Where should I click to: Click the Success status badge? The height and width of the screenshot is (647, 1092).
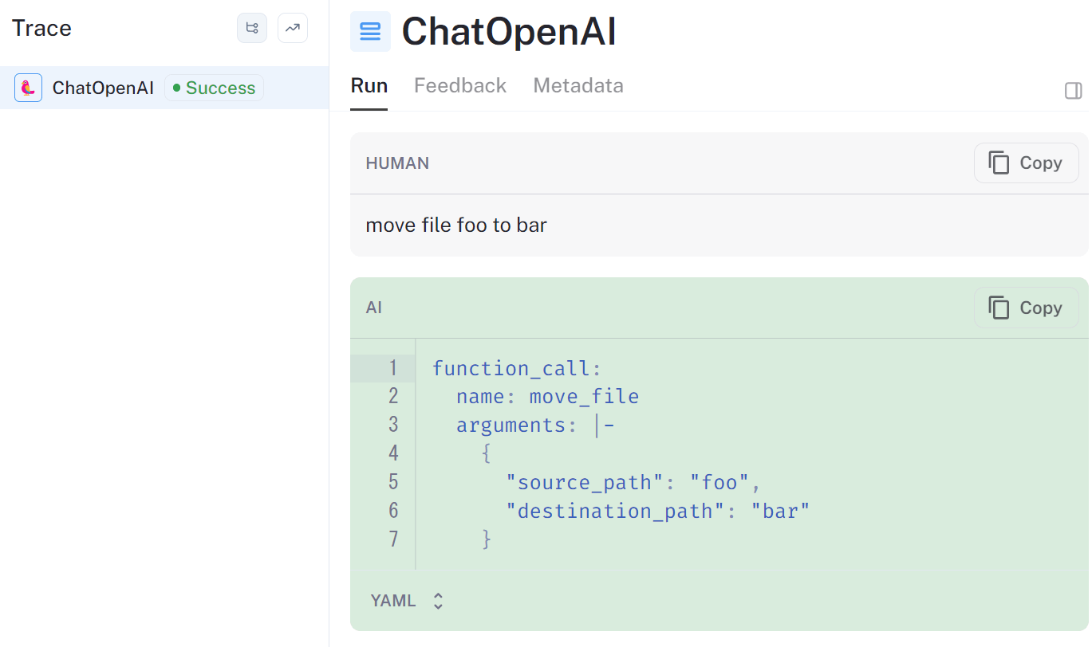pos(214,88)
